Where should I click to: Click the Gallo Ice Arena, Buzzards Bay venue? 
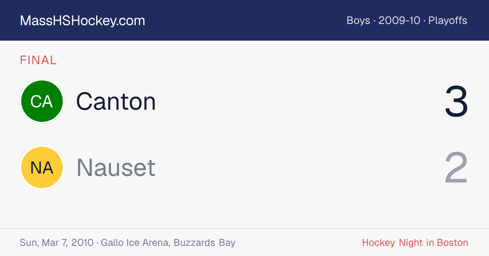168,243
